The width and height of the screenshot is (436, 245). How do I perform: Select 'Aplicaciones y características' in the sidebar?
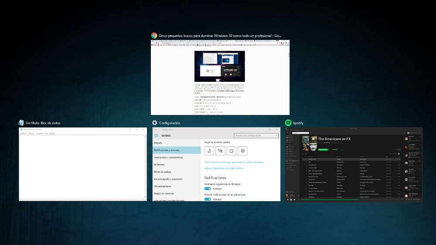[177, 158]
